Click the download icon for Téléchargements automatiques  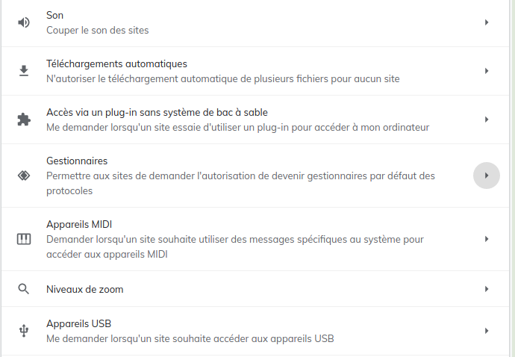[x=24, y=71]
